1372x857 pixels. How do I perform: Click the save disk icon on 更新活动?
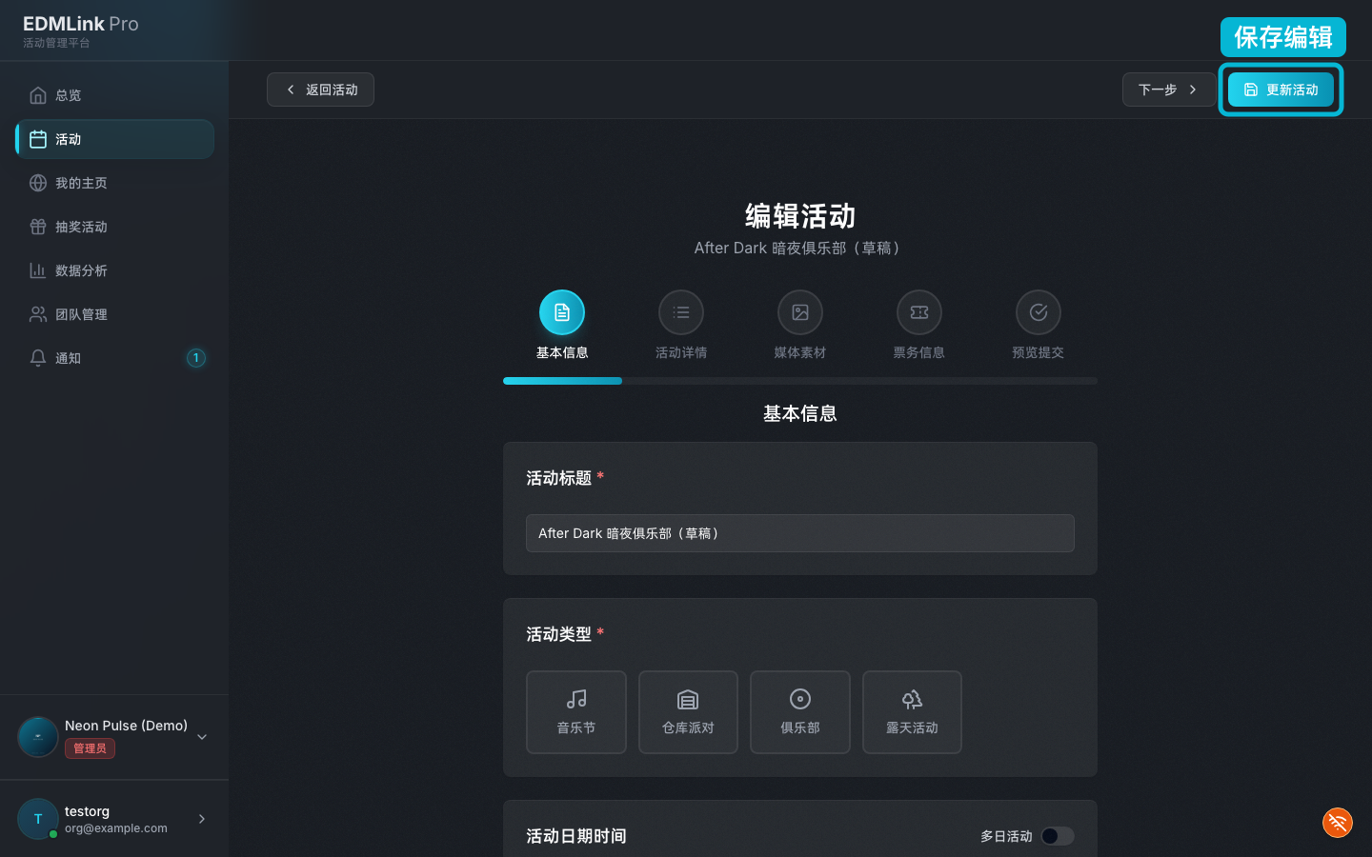(1251, 90)
